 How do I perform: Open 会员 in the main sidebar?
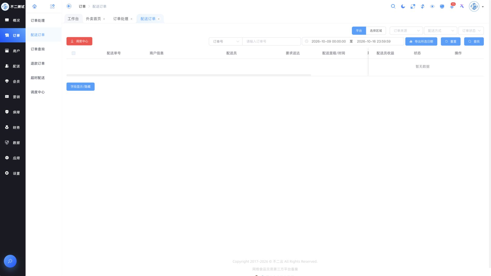pyautogui.click(x=13, y=82)
